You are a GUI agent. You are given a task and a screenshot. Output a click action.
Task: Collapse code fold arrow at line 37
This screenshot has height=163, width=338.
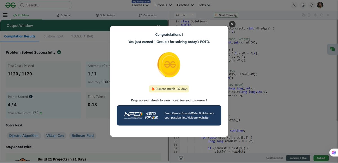click(x=179, y=148)
